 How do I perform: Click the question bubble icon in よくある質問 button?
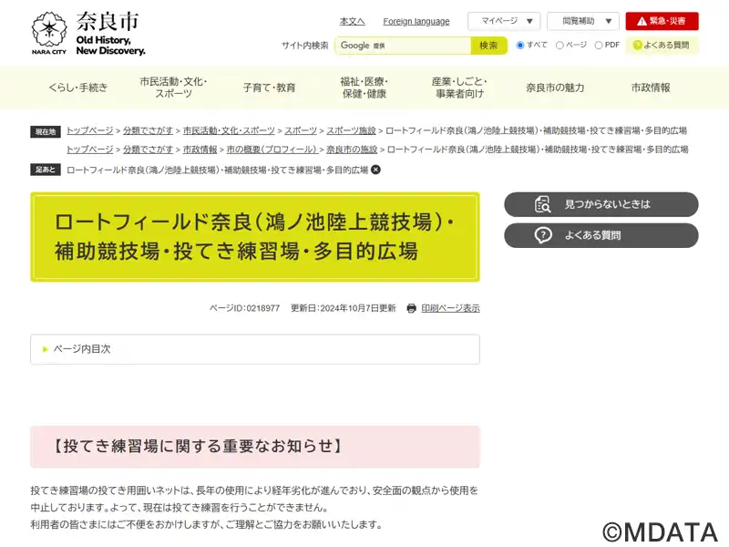point(542,235)
